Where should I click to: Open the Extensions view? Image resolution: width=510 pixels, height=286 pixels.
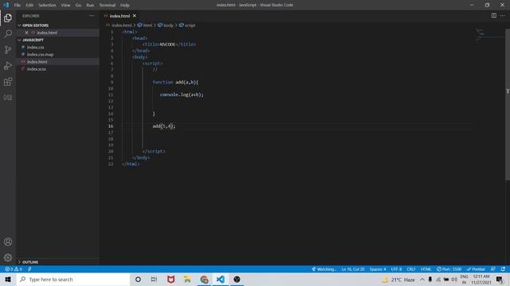point(8,81)
